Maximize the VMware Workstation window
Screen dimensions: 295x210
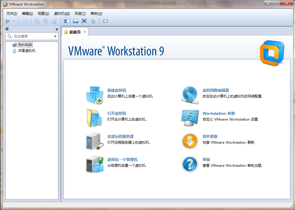[276, 3]
